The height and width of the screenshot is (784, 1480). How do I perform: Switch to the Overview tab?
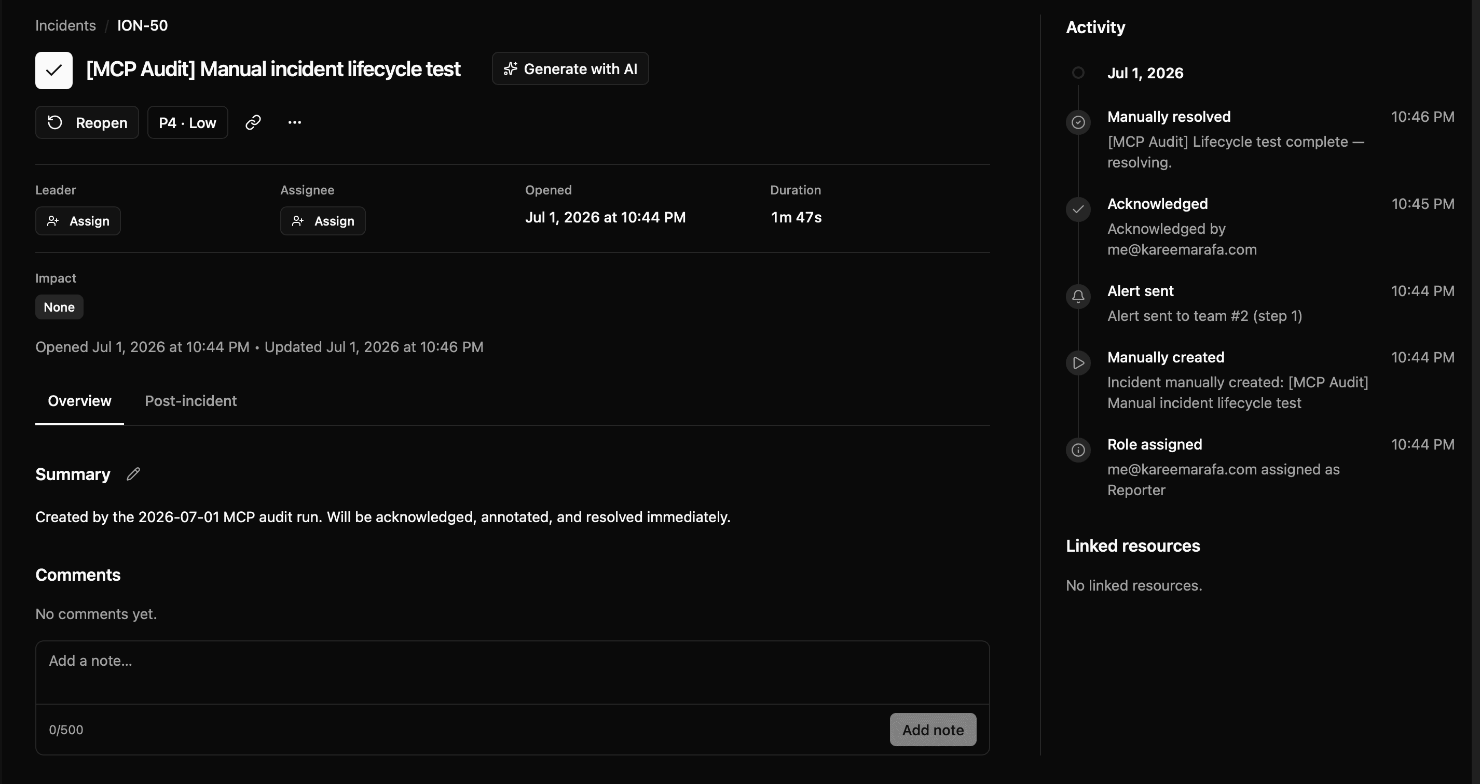[79, 401]
